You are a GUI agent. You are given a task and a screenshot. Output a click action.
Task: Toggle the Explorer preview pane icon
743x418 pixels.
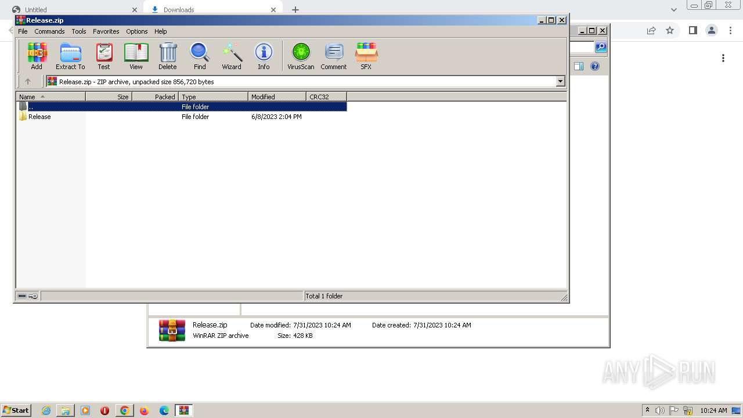(x=579, y=66)
